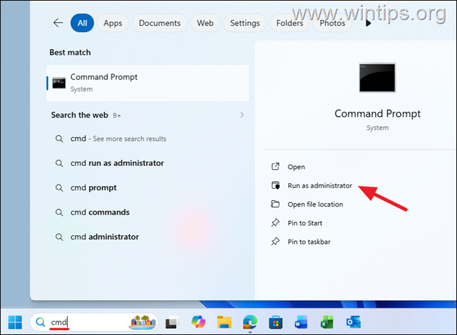Select the All filter tab

(82, 23)
